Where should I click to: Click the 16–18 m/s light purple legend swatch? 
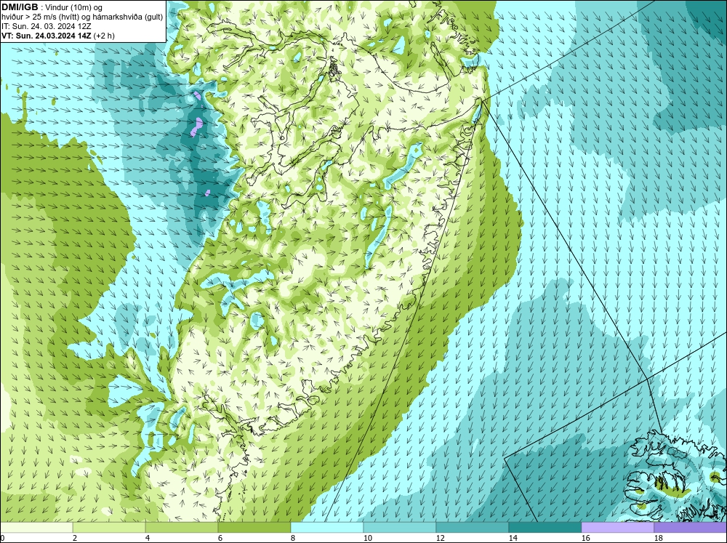[x=617, y=528]
